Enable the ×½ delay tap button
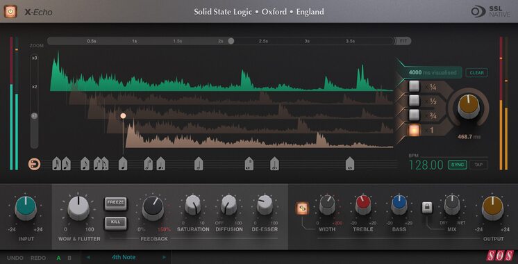The height and width of the screenshot is (264, 518). [x=414, y=101]
